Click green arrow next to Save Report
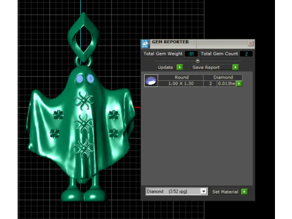Viewport: 292px width, 219px height. coord(235,67)
